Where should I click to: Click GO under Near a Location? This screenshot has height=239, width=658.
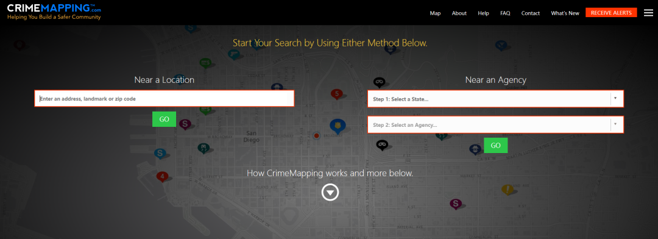[x=164, y=120]
